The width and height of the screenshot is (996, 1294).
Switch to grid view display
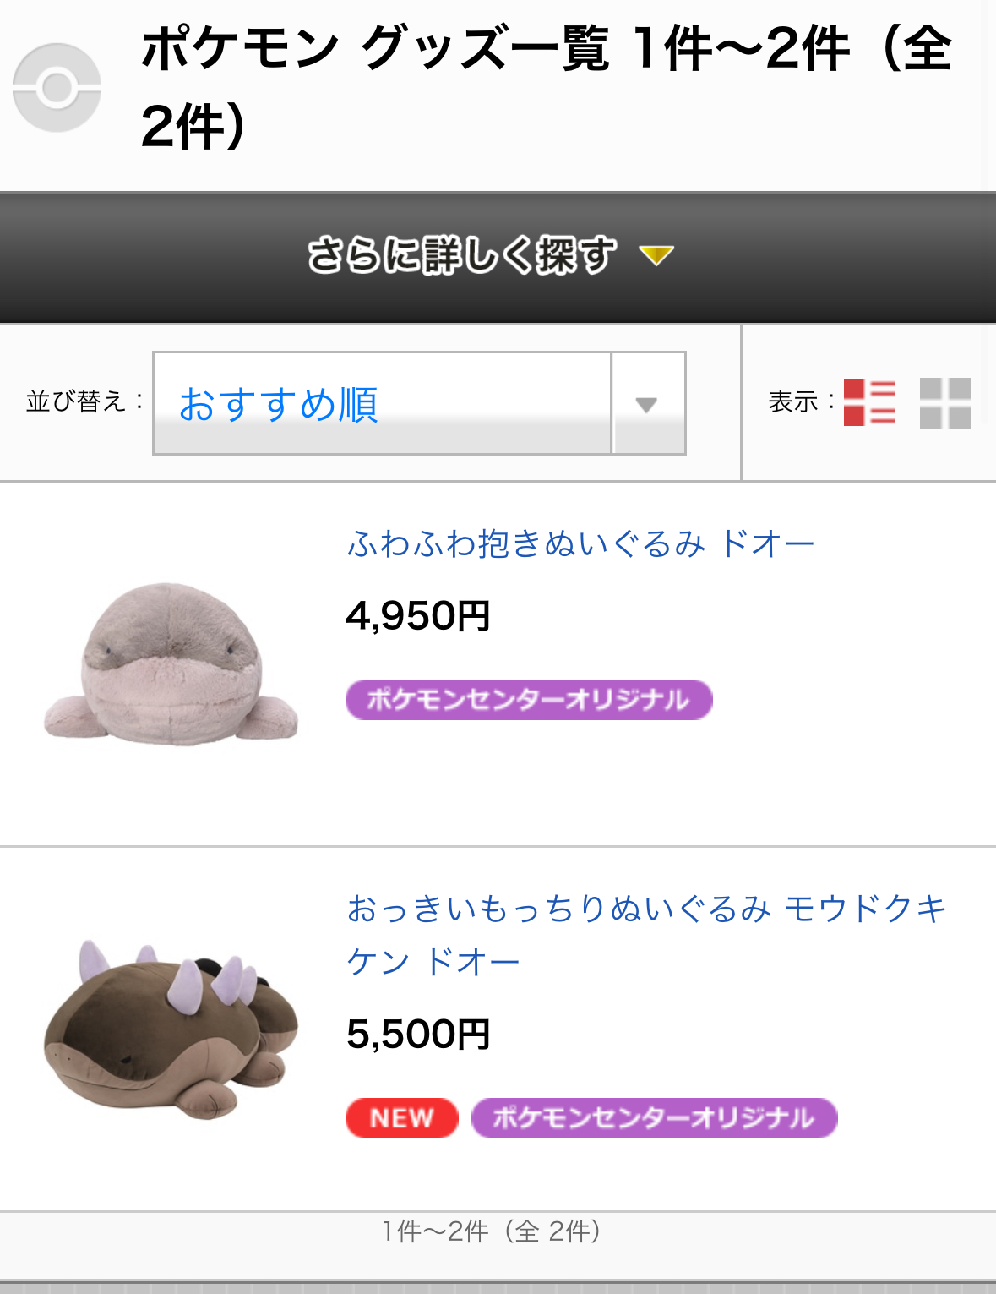[x=944, y=402]
